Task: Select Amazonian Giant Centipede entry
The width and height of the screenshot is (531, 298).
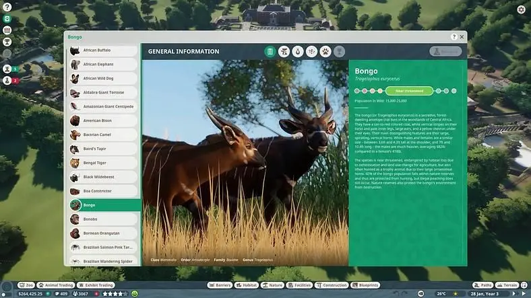Action: point(103,107)
